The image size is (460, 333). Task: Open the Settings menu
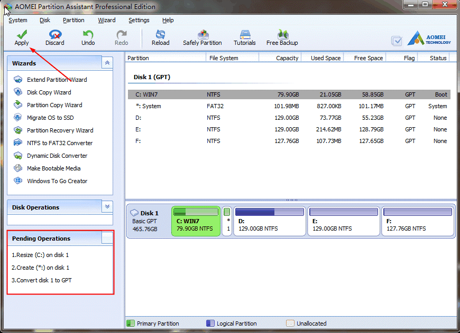coord(139,20)
